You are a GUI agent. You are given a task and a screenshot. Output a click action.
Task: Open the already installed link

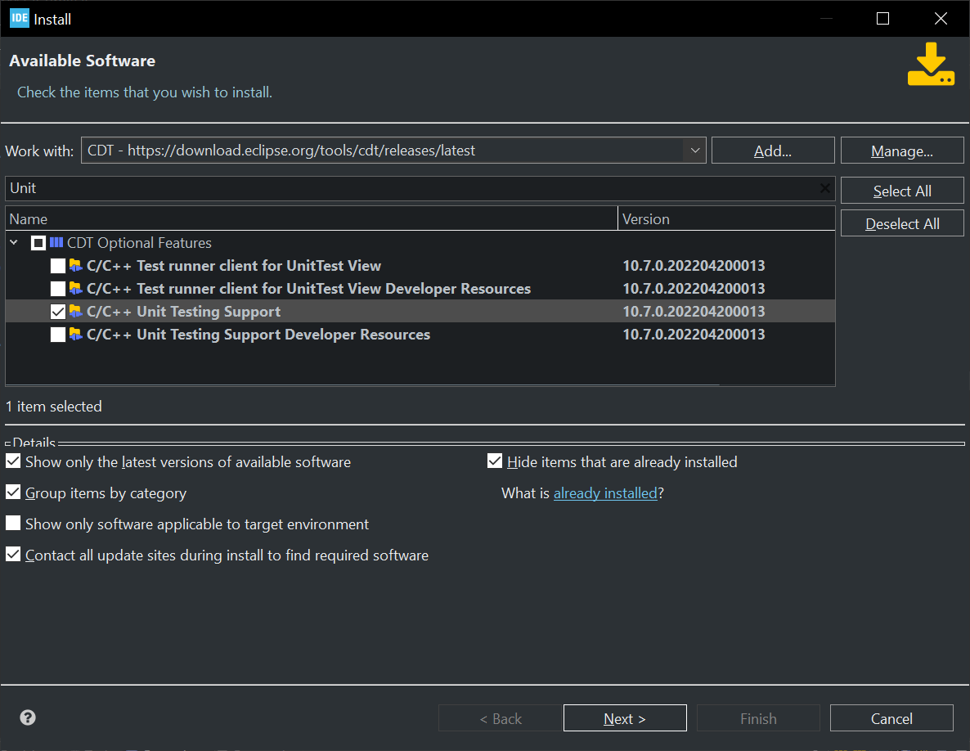pos(605,493)
